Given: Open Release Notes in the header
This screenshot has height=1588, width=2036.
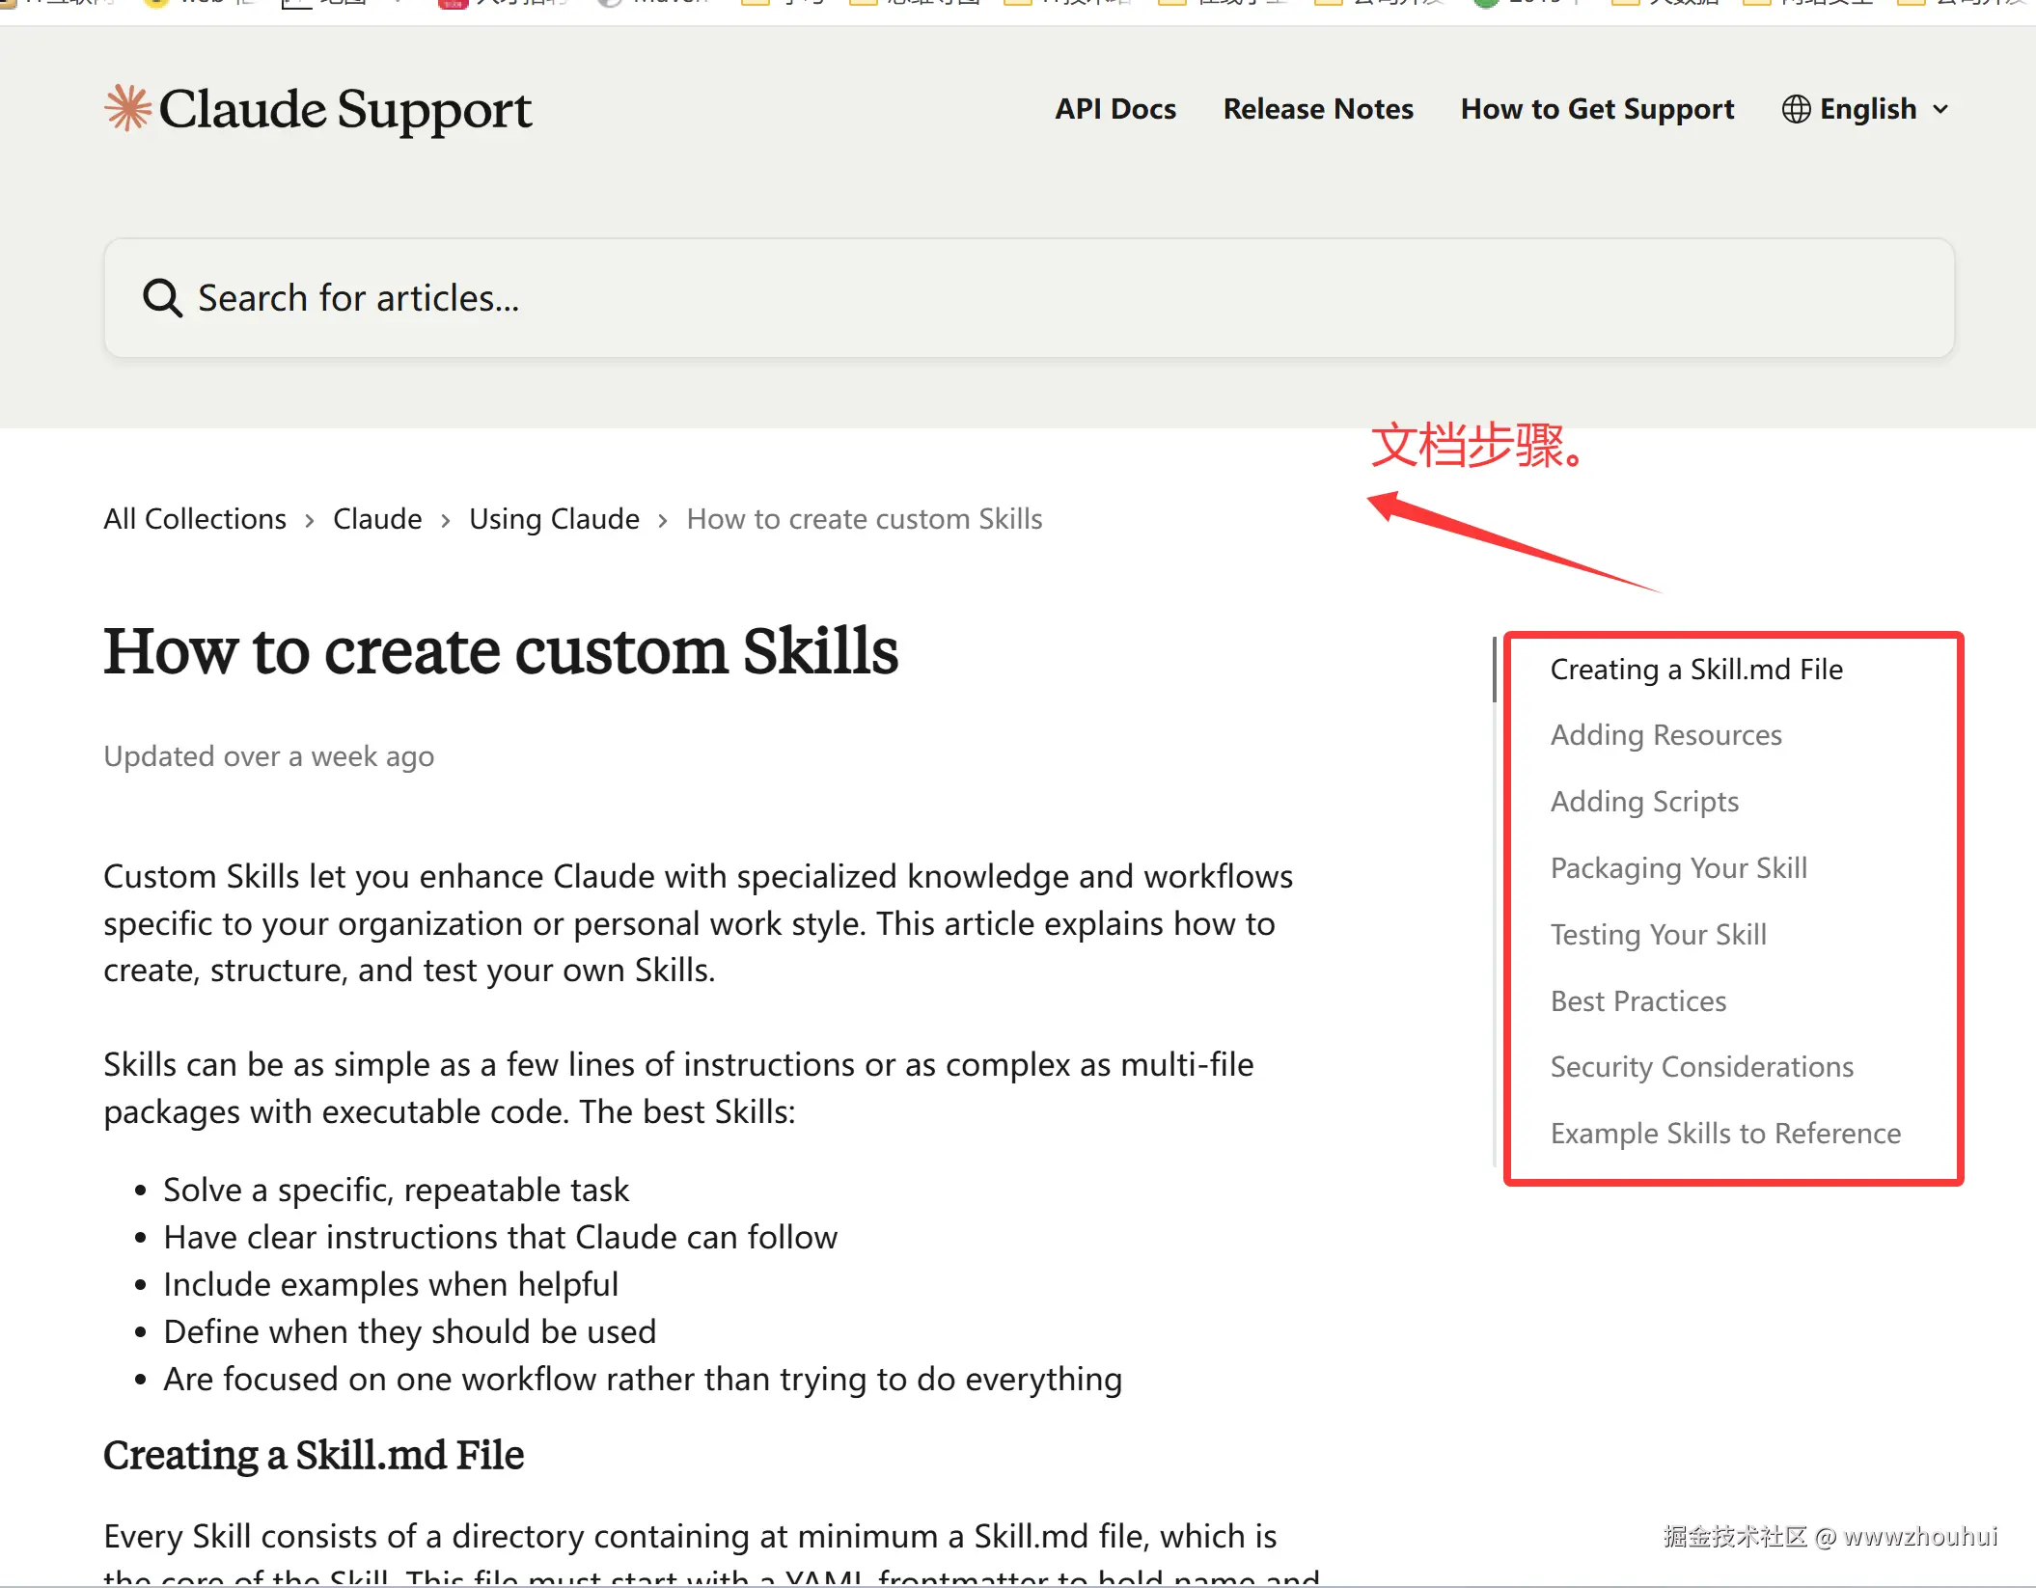Looking at the screenshot, I should point(1318,109).
